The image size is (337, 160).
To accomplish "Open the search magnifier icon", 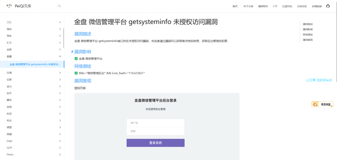I will [x=59, y=6].
